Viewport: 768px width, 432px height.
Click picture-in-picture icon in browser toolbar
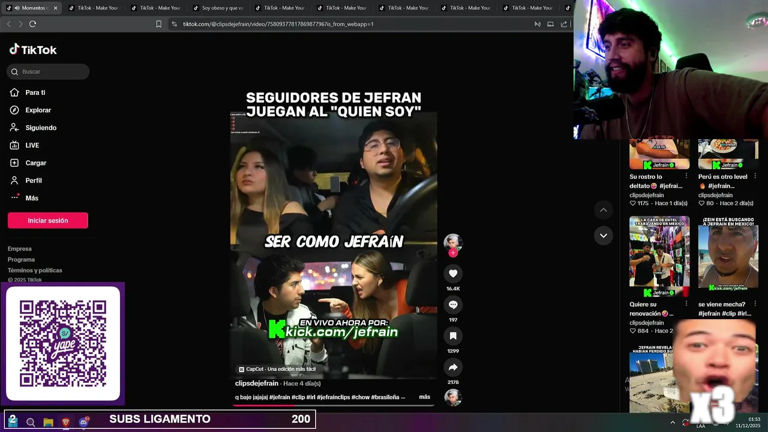click(x=550, y=24)
